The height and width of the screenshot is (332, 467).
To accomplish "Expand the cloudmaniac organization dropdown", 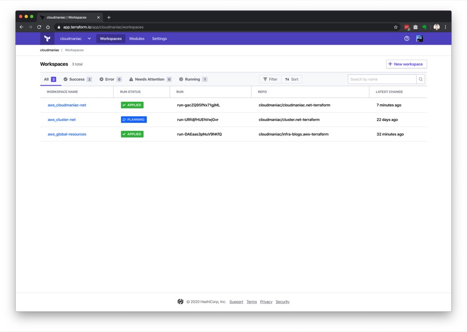I will 75,38.
